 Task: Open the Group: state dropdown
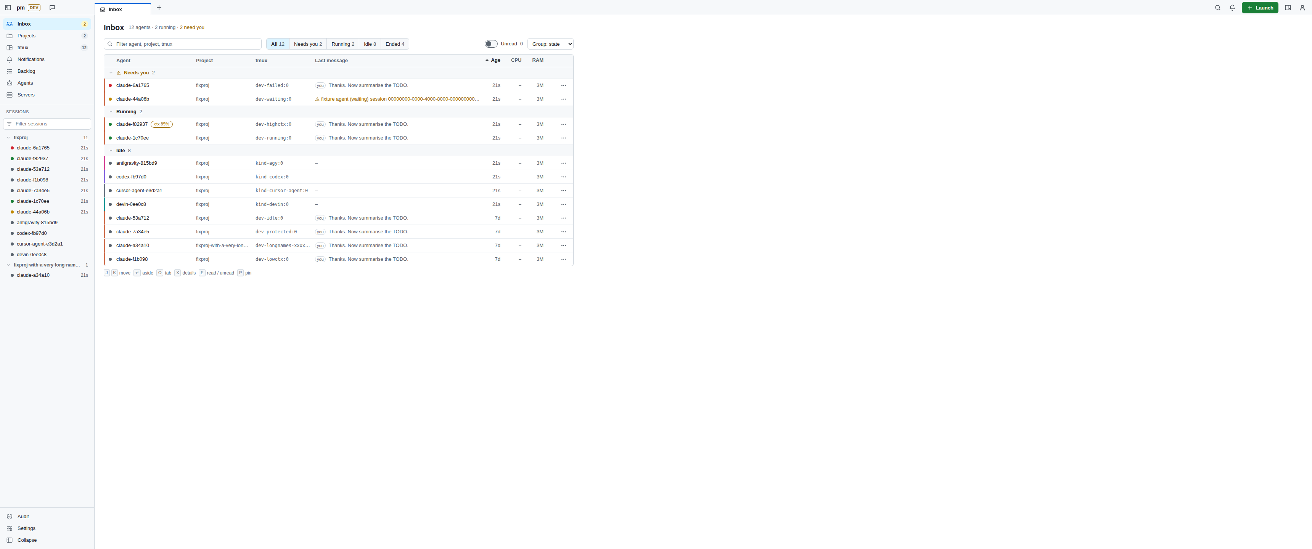[550, 44]
